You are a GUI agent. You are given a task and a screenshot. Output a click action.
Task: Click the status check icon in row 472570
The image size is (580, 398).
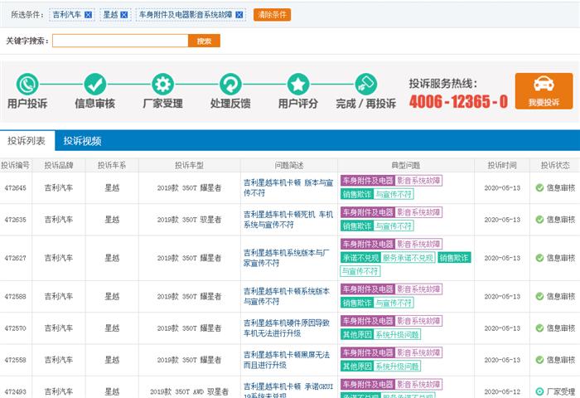click(x=539, y=328)
